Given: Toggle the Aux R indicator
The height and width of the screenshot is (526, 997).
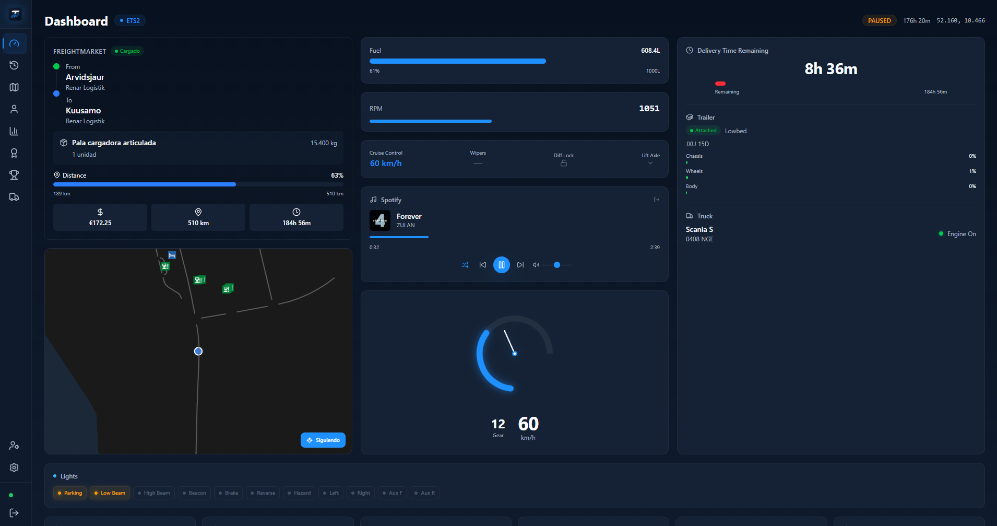Looking at the screenshot, I should point(424,493).
